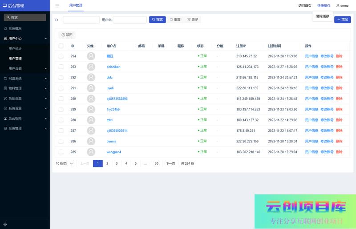This screenshot has width=356, height=229.
Task: Check the checkbox for user ID 292
Action: pyautogui.click(x=61, y=77)
